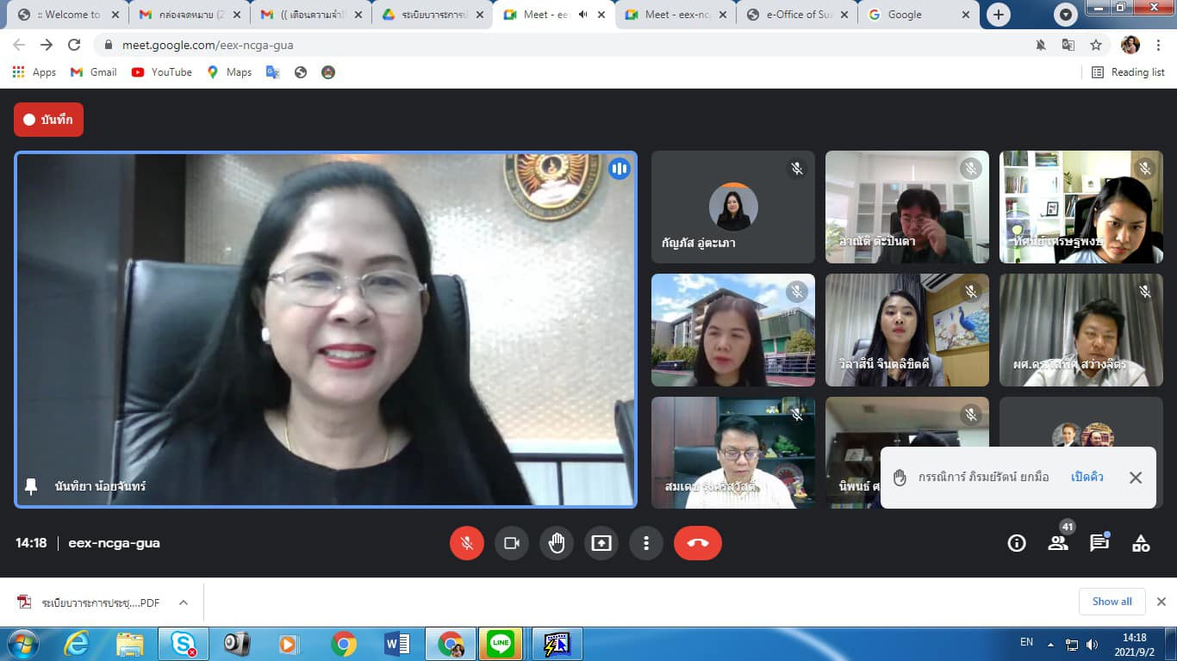Unpin the main speaker via pin icon
Image resolution: width=1177 pixels, height=661 pixels.
(31, 486)
